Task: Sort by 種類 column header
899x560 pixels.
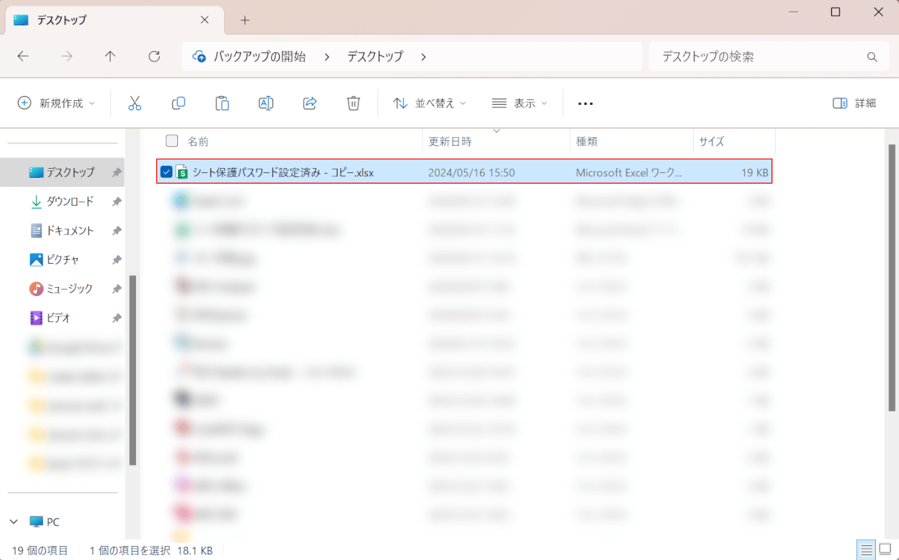Action: [586, 141]
